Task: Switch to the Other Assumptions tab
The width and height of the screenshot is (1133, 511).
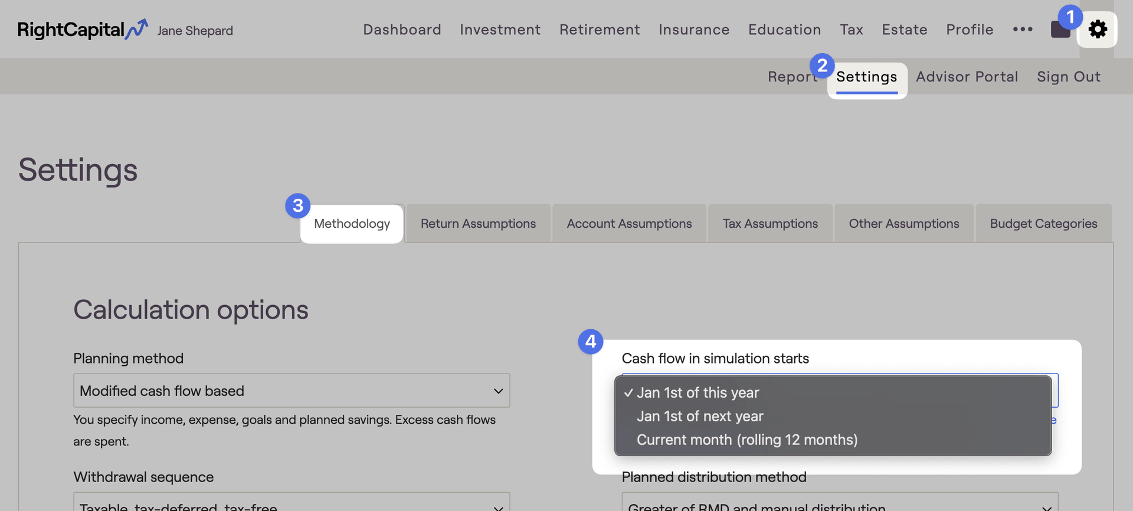Action: pos(904,224)
